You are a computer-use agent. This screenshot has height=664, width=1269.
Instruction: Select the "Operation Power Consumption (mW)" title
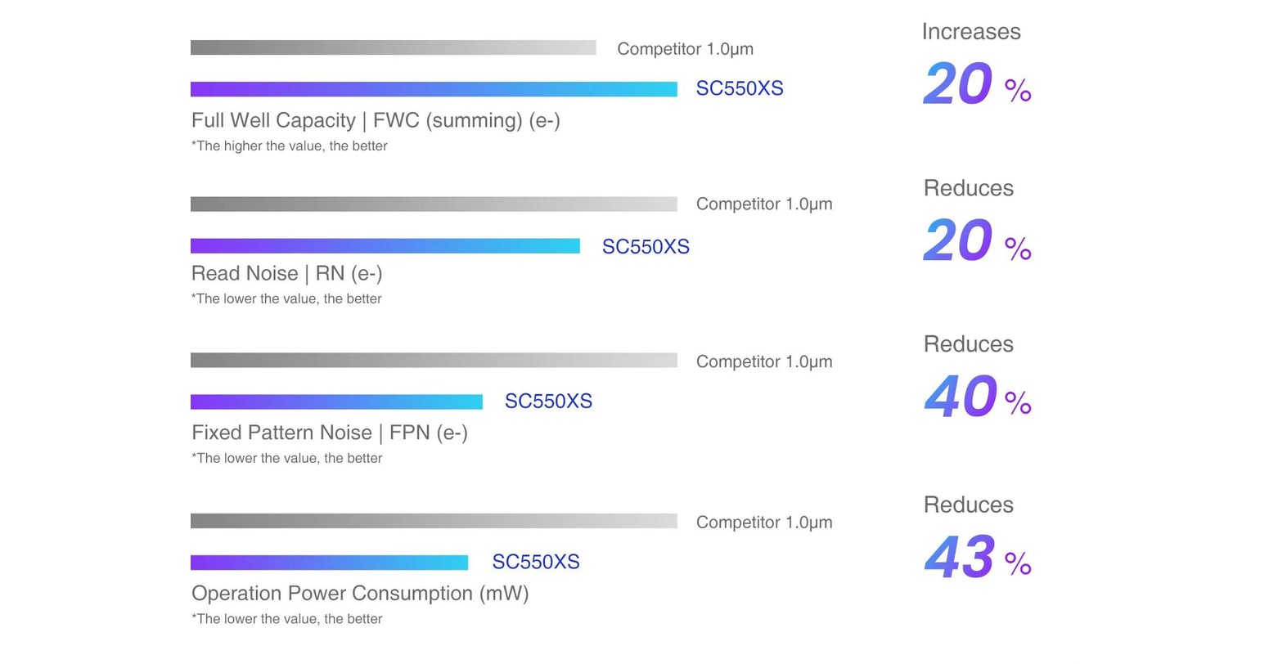(360, 593)
